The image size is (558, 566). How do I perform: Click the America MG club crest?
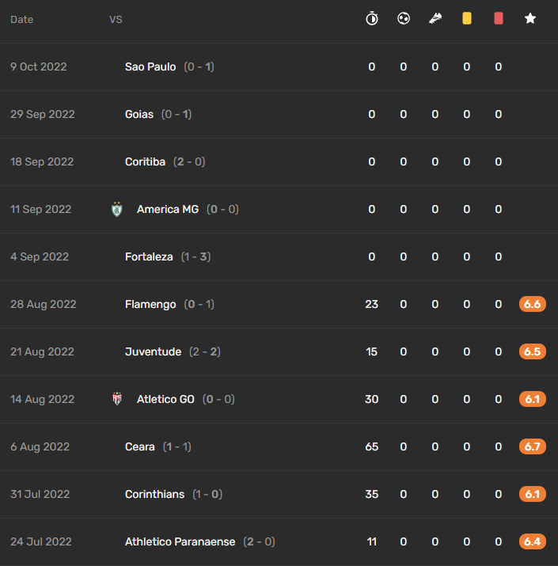pyautogui.click(x=117, y=209)
